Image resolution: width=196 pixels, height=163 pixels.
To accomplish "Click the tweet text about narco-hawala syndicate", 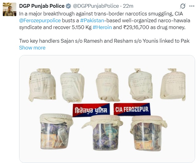I will click(105, 20).
